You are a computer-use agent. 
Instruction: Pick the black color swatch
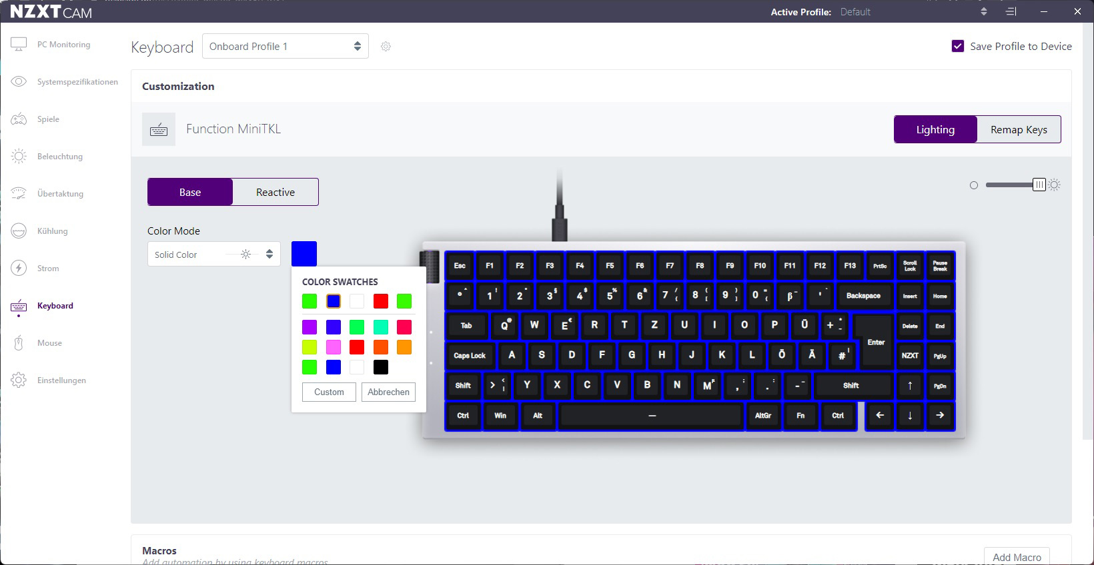pos(381,367)
